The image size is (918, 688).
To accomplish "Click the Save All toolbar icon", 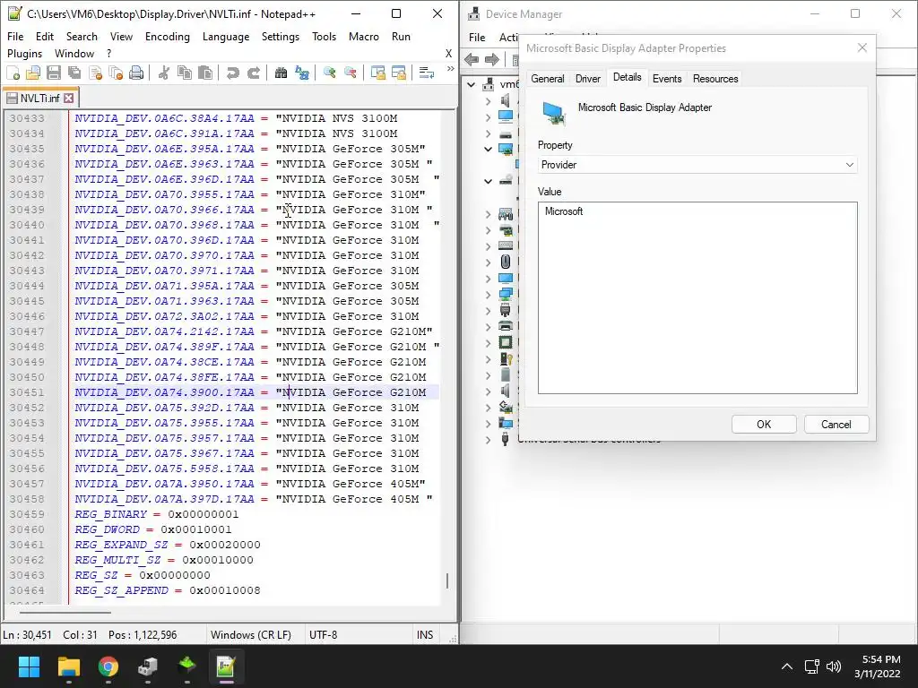I will coord(74,73).
